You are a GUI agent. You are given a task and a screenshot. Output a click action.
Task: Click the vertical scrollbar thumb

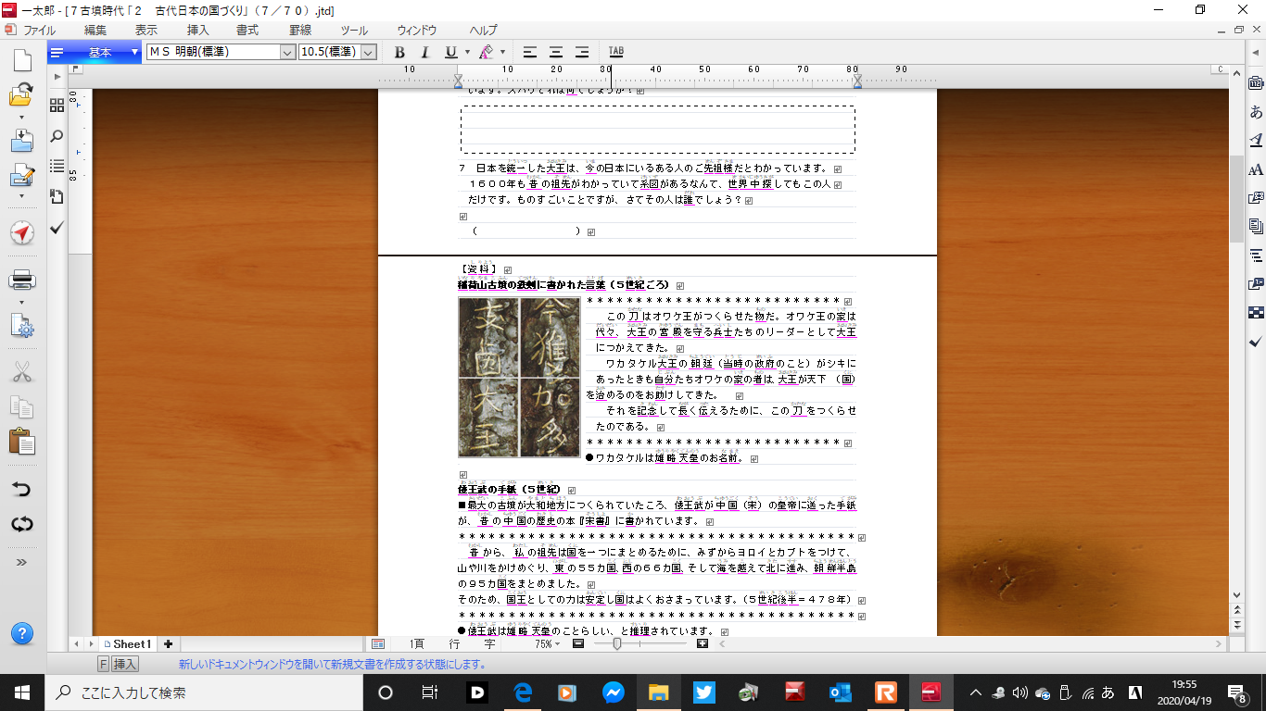(1236, 198)
